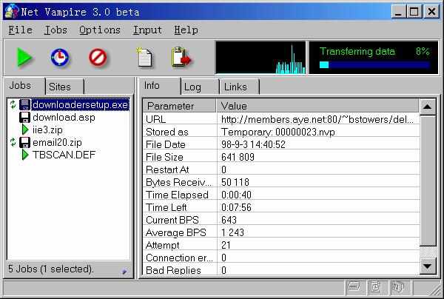
Task: Click the clock icon in status bar
Action: [375, 287]
